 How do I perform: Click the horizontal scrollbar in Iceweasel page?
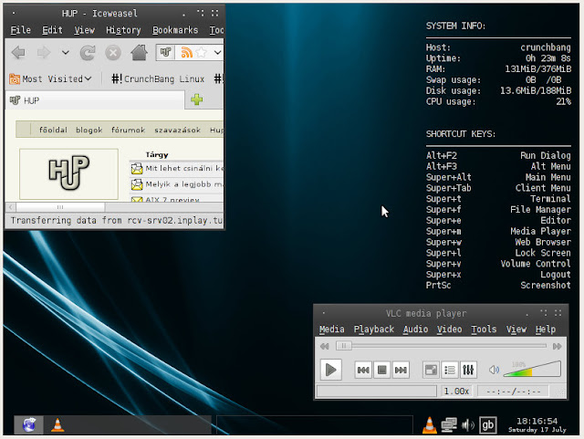click(x=60, y=207)
